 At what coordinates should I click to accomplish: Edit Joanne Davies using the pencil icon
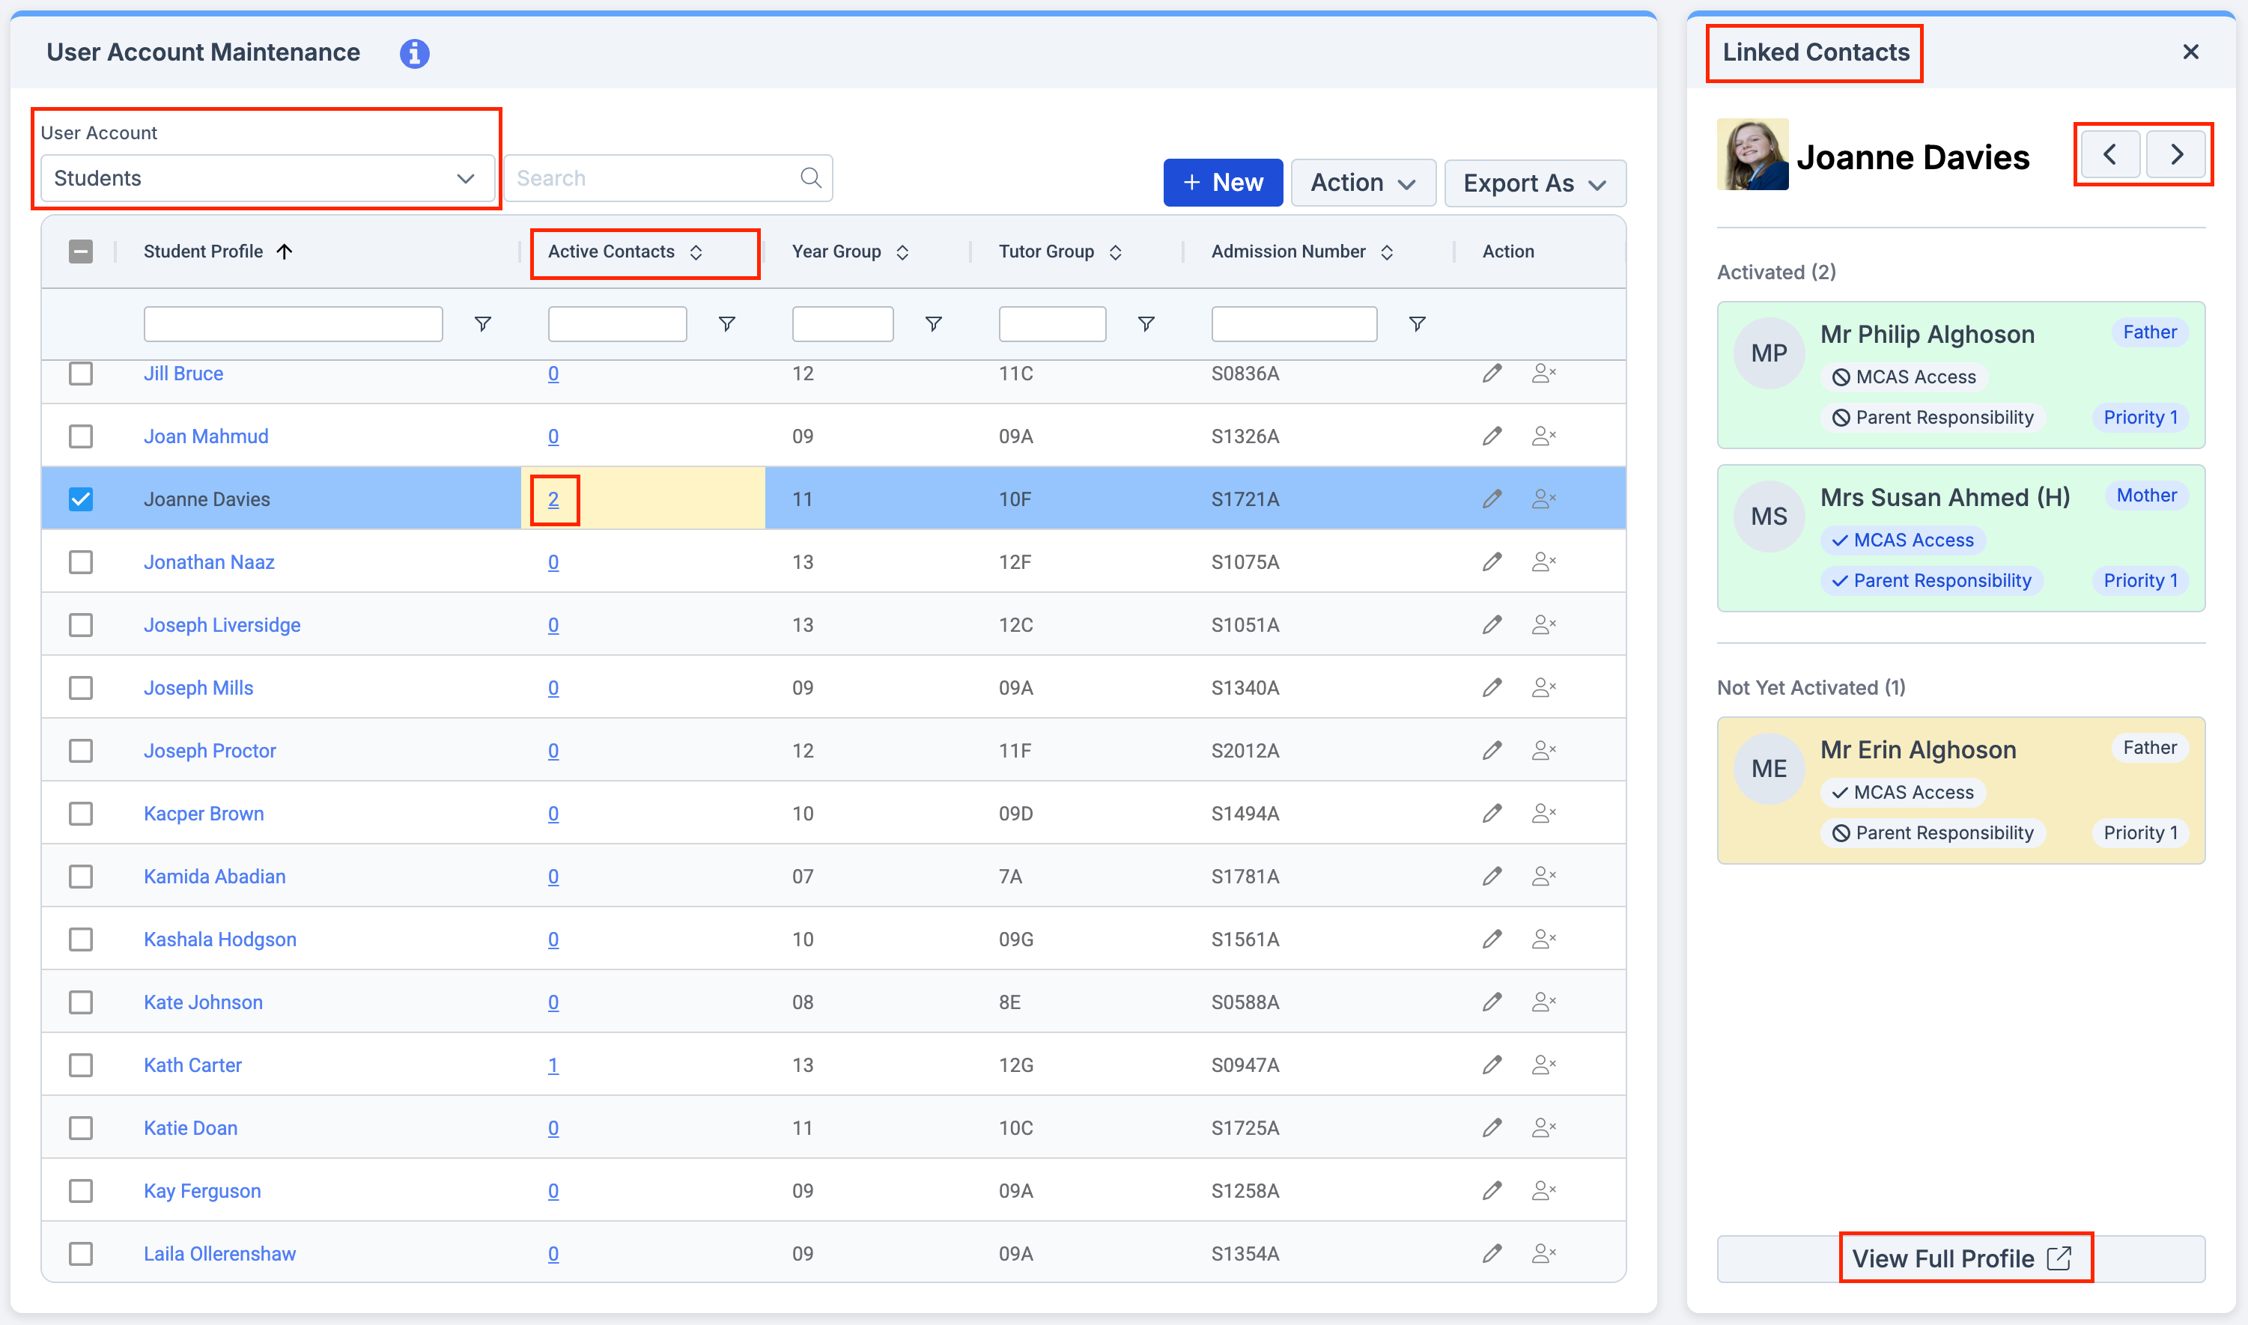1492,499
